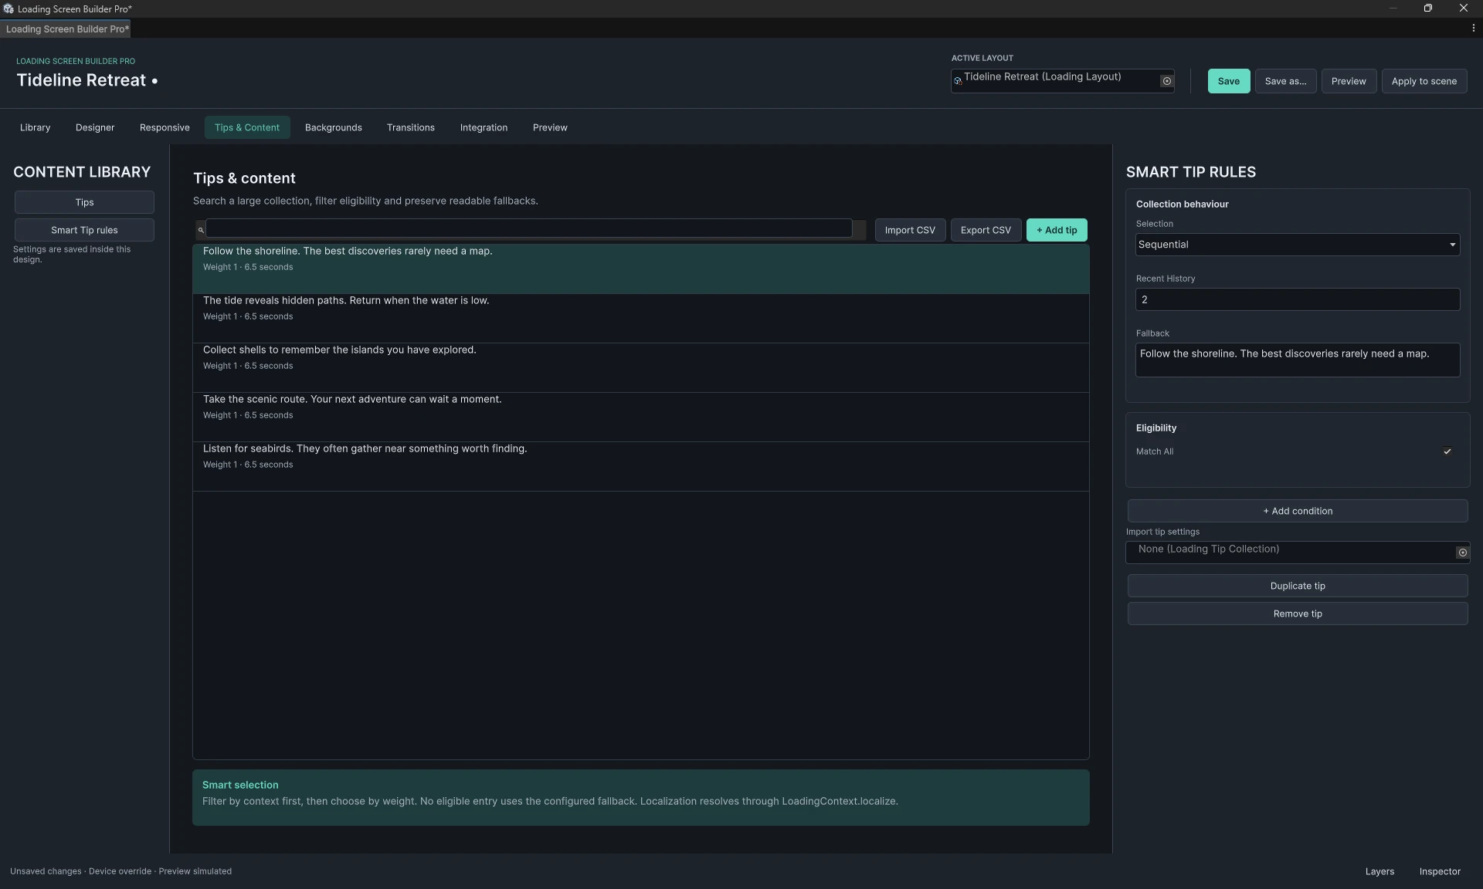Toggle the Match All checkbox

tap(1447, 451)
